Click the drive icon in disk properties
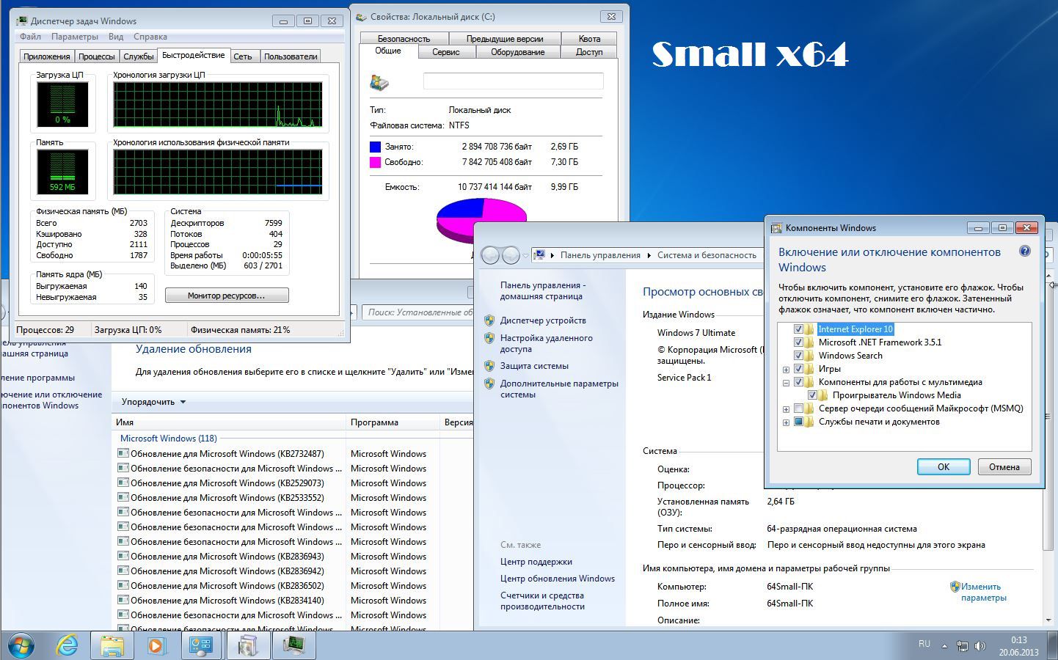This screenshot has height=660, width=1058. [379, 81]
